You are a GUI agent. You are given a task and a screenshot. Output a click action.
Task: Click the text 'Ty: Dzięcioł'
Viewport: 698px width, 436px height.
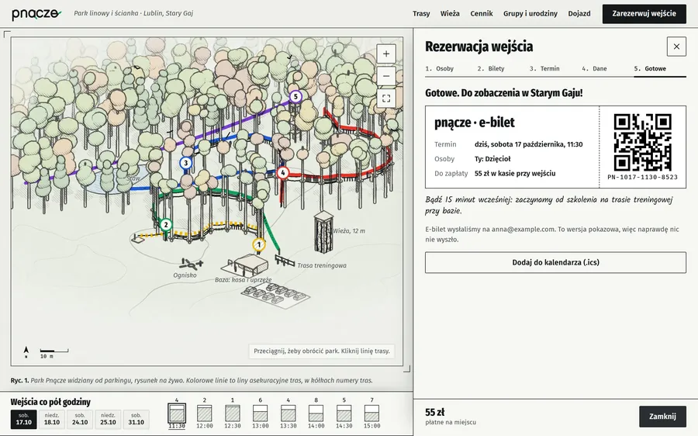pyautogui.click(x=492, y=159)
